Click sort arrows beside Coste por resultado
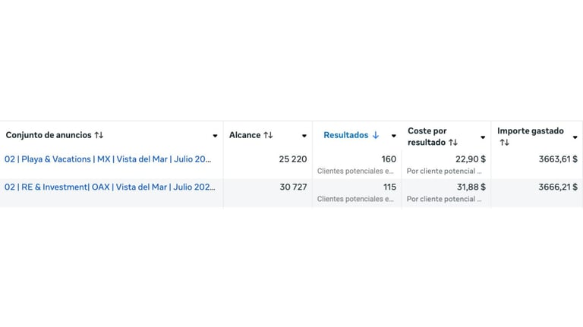The width and height of the screenshot is (583, 327). [453, 142]
